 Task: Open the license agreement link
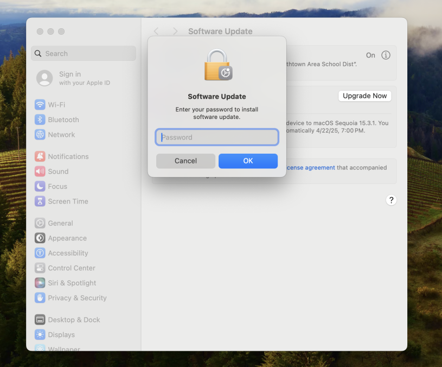click(311, 168)
